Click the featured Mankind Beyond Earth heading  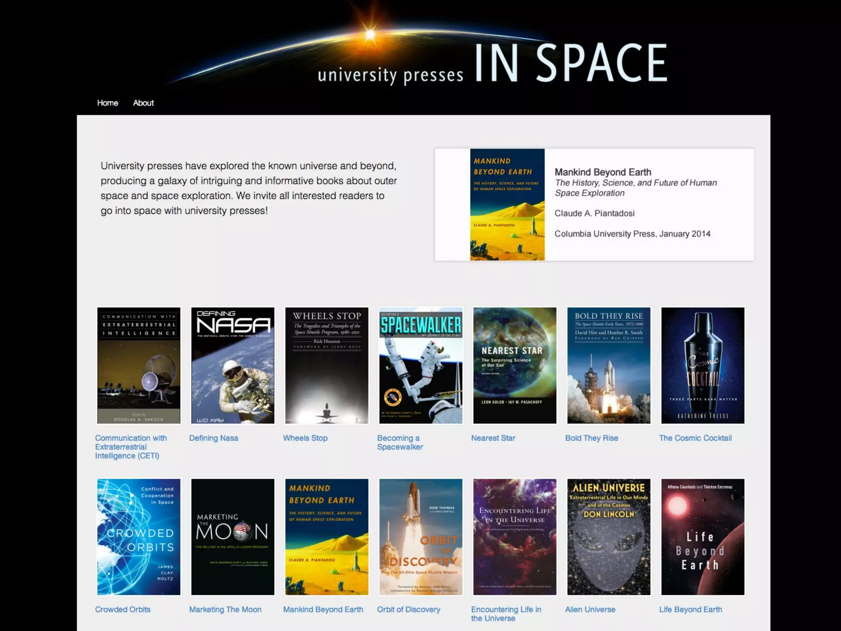point(603,172)
